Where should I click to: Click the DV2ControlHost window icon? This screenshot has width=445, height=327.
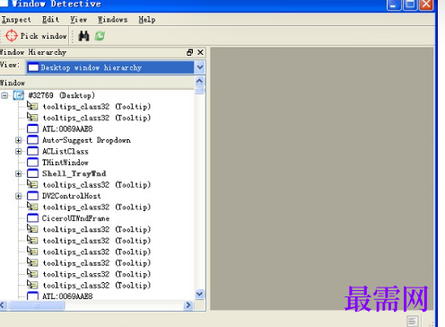click(x=32, y=196)
